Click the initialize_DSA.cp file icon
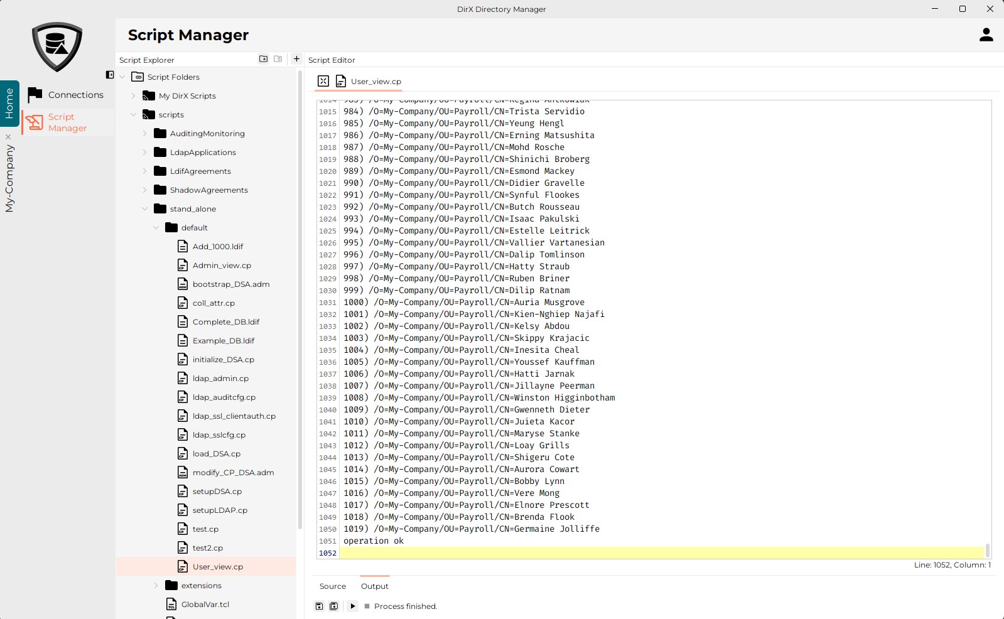 coord(183,360)
